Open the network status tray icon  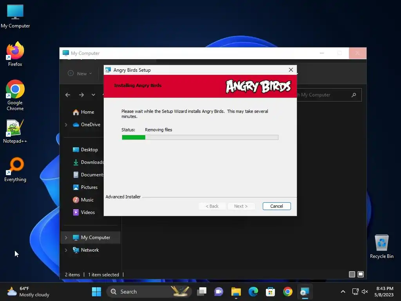click(x=355, y=292)
